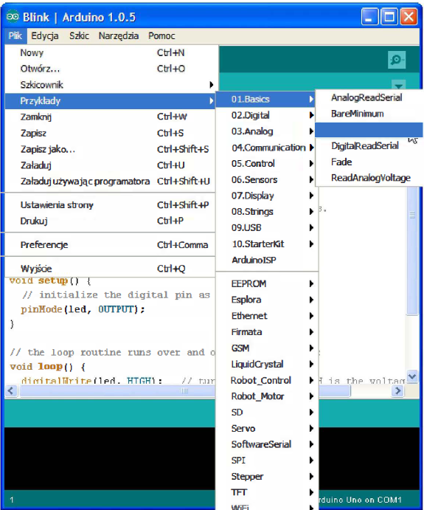Click the vertical scrollbar down arrow
This screenshot has height=510, width=424.
click(412, 376)
